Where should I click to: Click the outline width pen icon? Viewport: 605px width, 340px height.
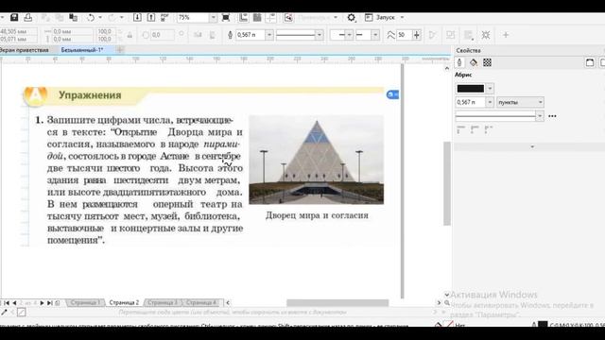pos(230,35)
